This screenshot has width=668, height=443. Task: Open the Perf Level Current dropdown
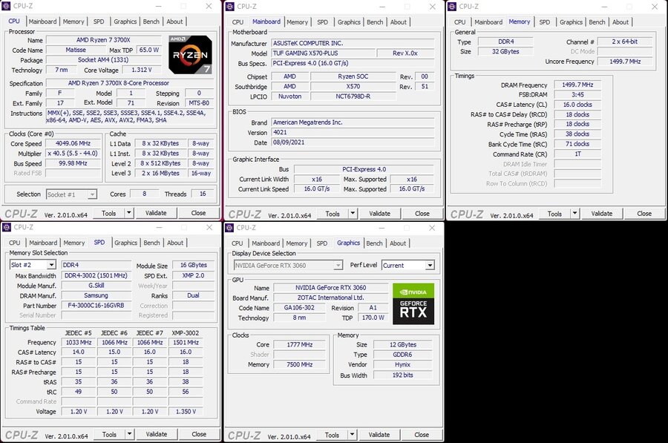pos(407,265)
